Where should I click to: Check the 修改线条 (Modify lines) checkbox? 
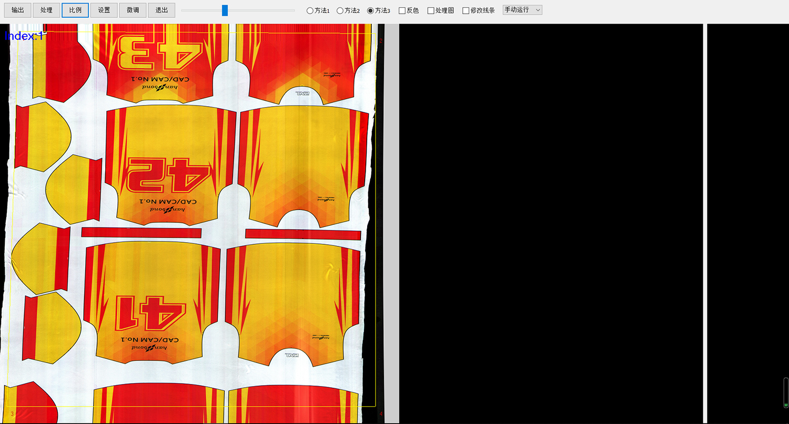coord(466,11)
